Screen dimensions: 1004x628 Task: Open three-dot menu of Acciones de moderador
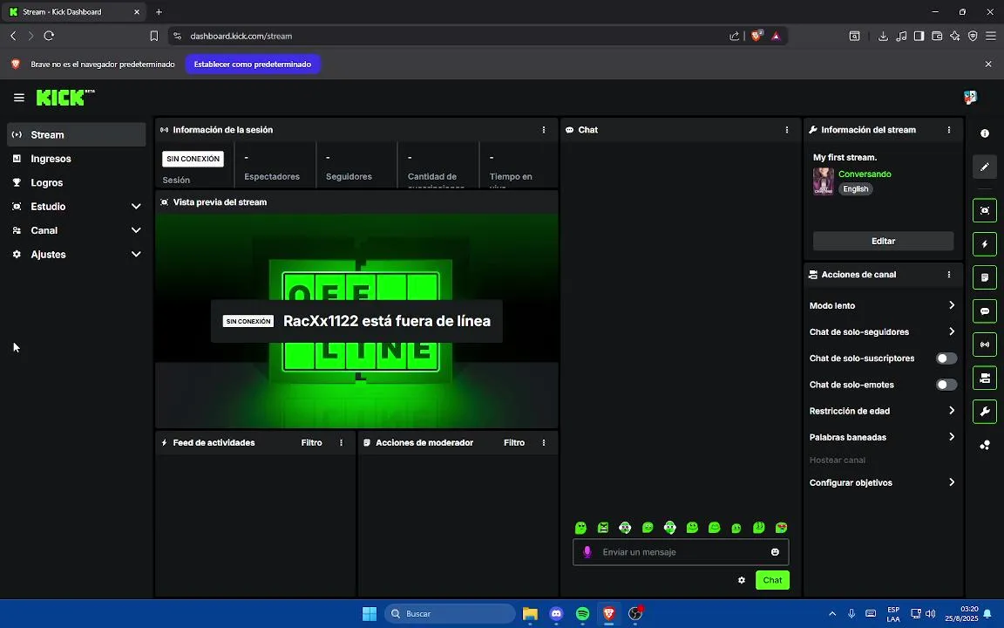point(544,443)
